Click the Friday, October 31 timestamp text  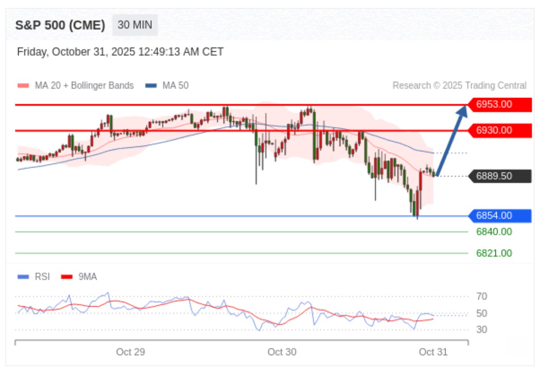click(120, 52)
